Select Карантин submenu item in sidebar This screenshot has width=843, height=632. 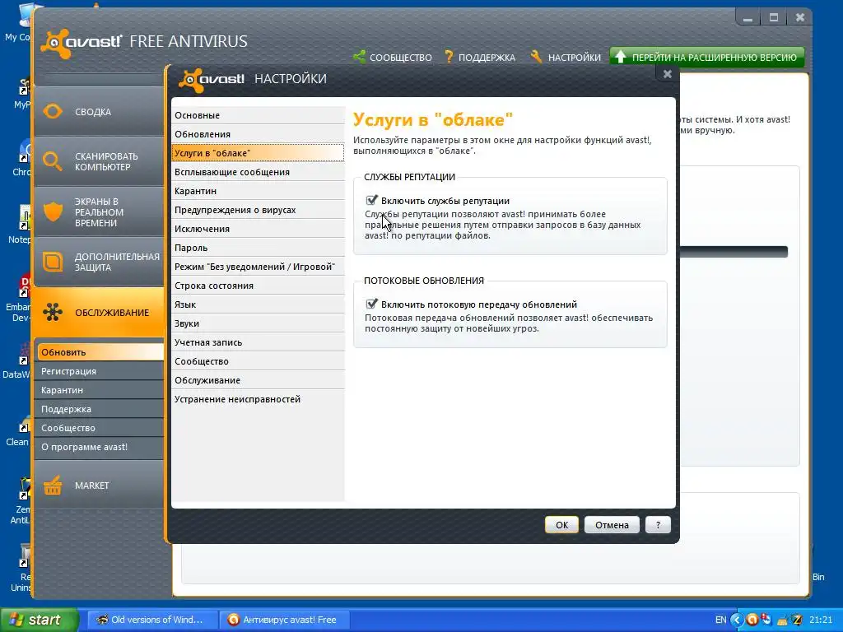[x=100, y=389]
